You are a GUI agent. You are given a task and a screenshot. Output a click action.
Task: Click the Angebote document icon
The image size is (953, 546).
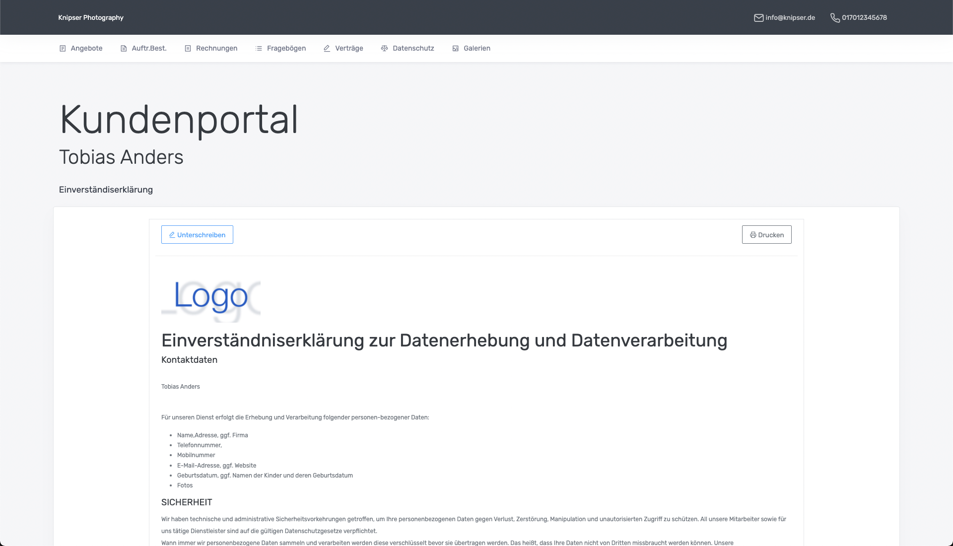[63, 49]
